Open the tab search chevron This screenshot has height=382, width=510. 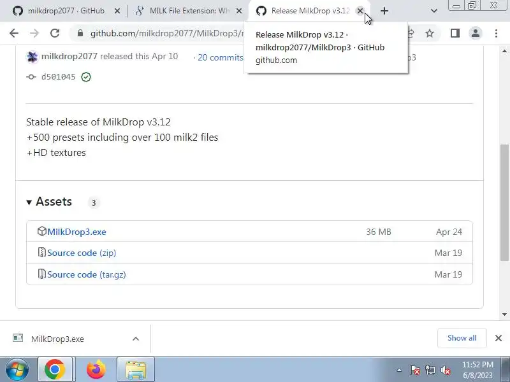tap(434, 11)
